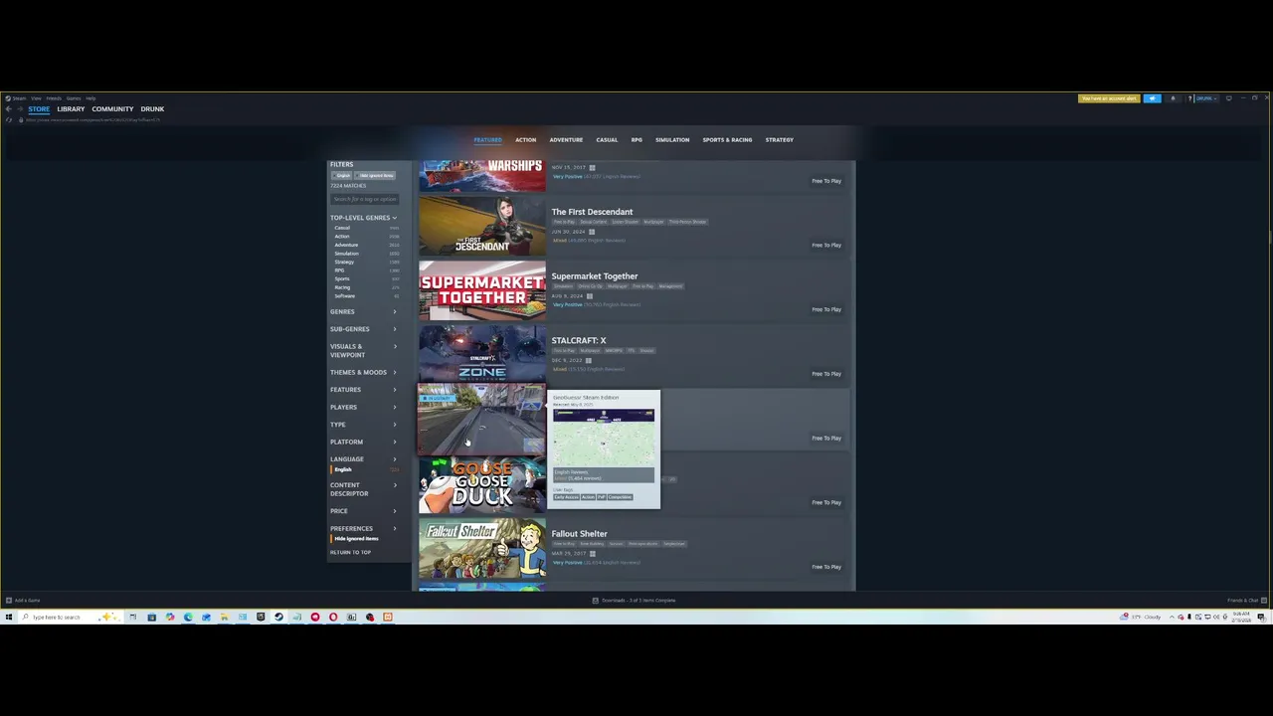
Task: Remove the English filter chip
Action: pyautogui.click(x=343, y=175)
